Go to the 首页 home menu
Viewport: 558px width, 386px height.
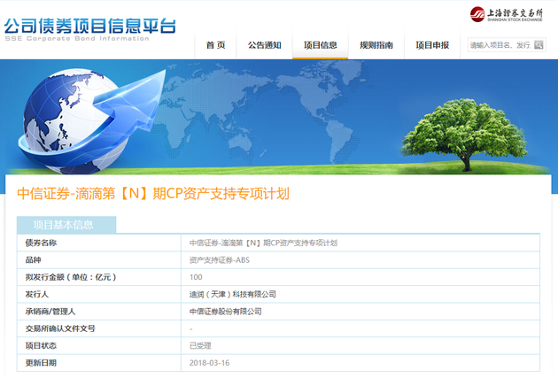[x=215, y=45]
